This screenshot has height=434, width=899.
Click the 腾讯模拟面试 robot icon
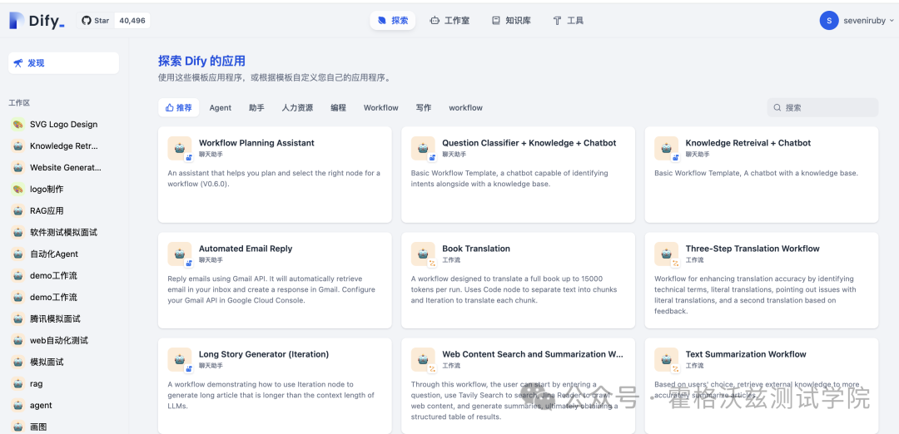pyautogui.click(x=17, y=319)
